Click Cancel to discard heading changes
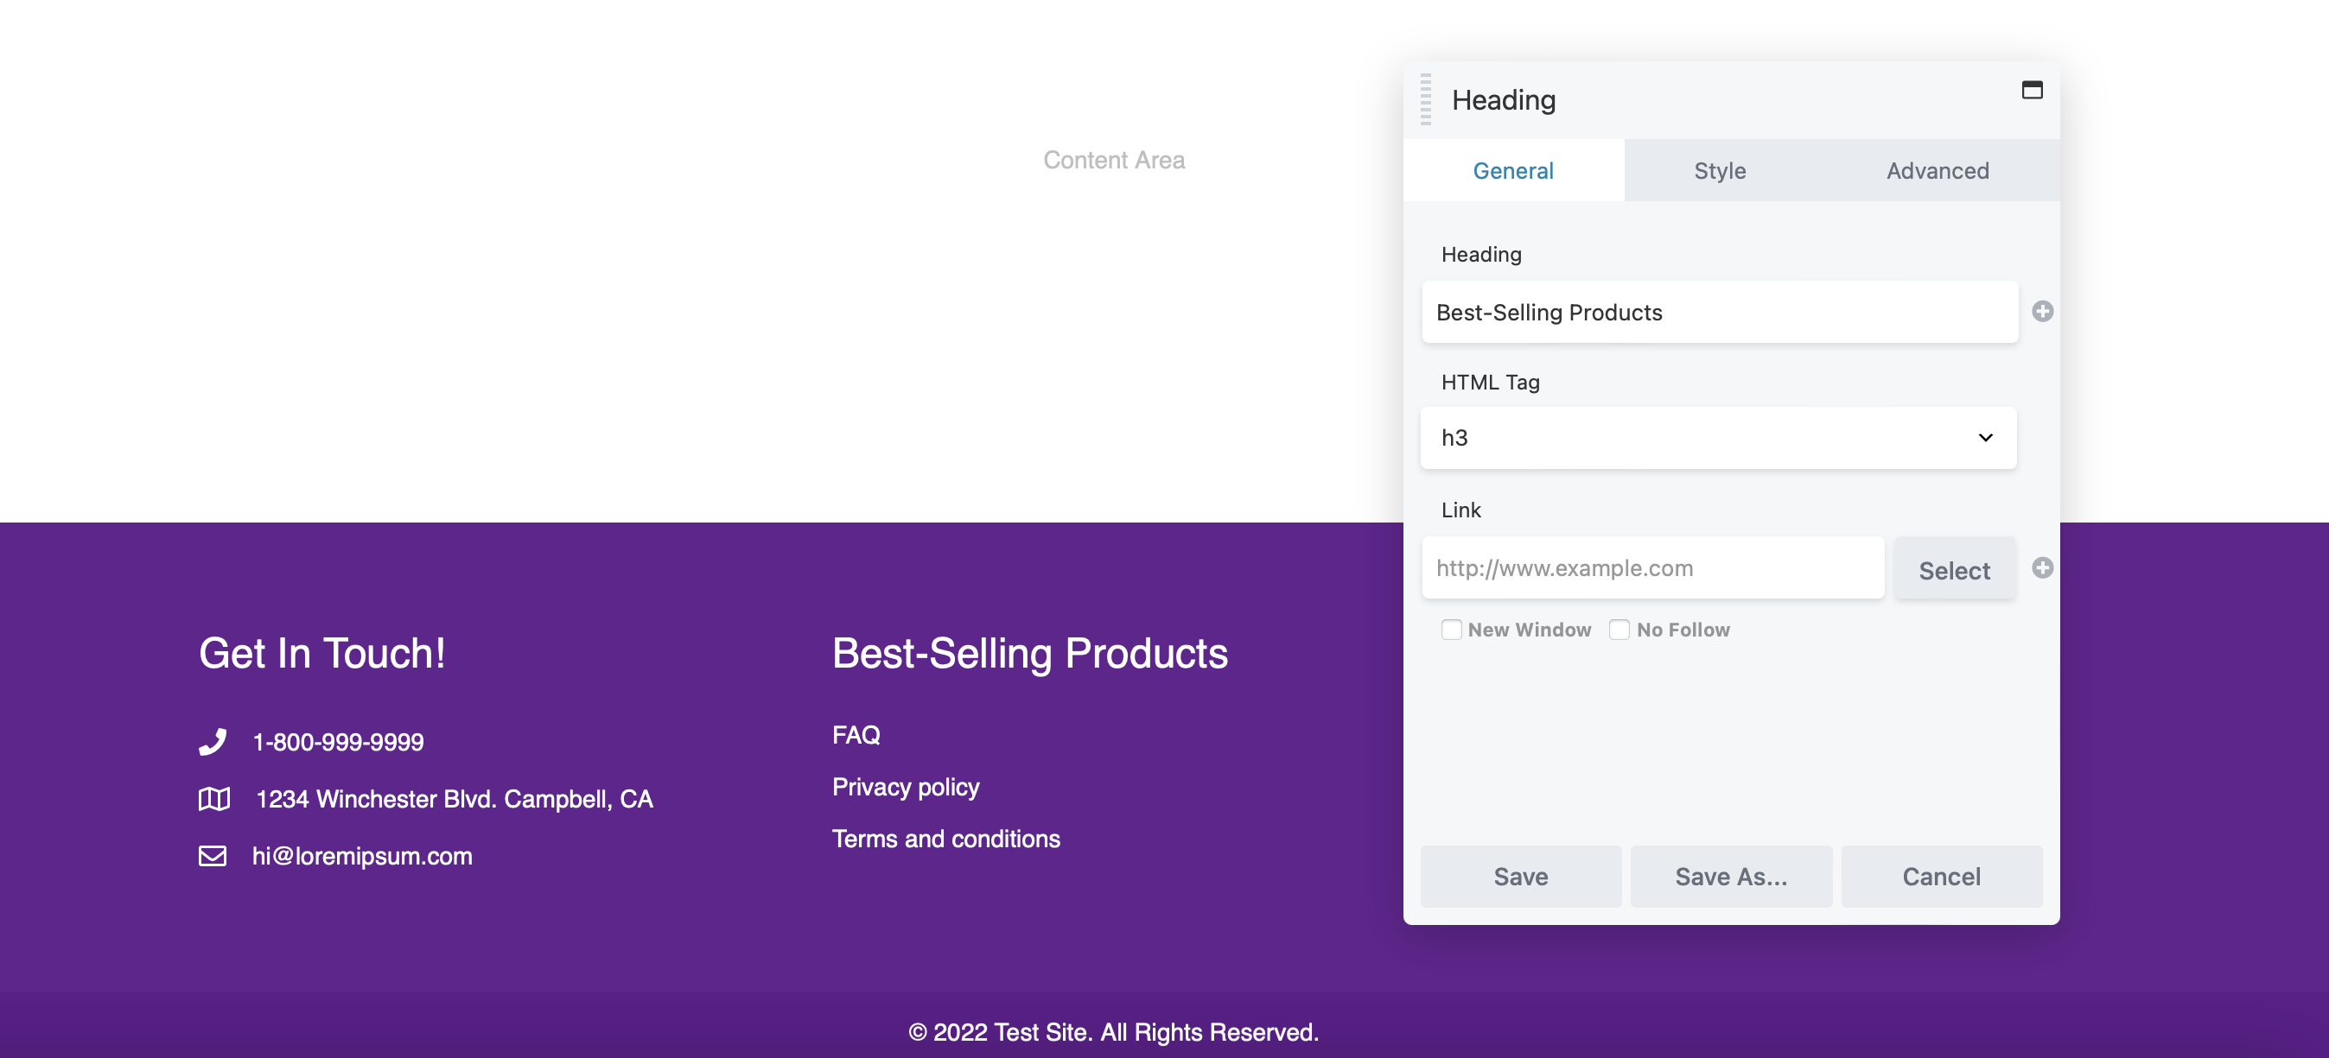The image size is (2329, 1058). pyautogui.click(x=1941, y=874)
